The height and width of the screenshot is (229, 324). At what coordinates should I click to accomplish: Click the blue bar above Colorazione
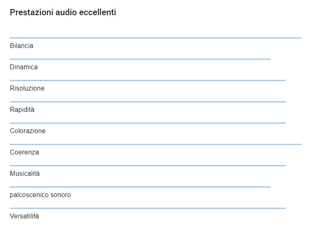[148, 123]
